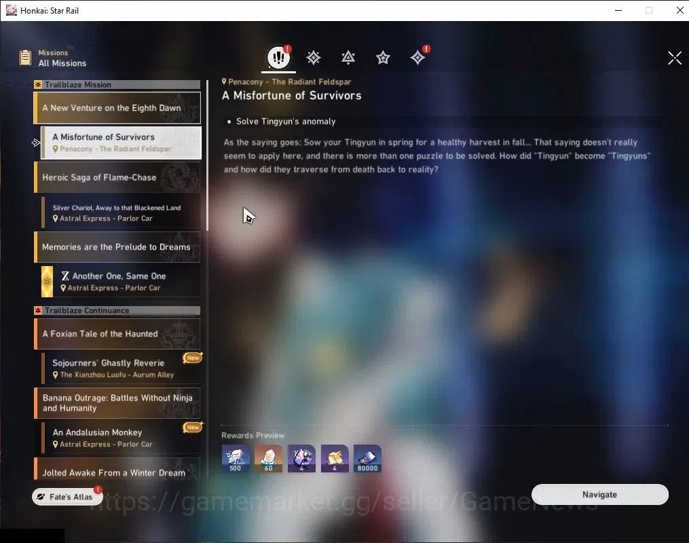The height and width of the screenshot is (543, 689).
Task: Click location pin next to Penacony - The Radiant Feldspar title
Action: [x=224, y=81]
